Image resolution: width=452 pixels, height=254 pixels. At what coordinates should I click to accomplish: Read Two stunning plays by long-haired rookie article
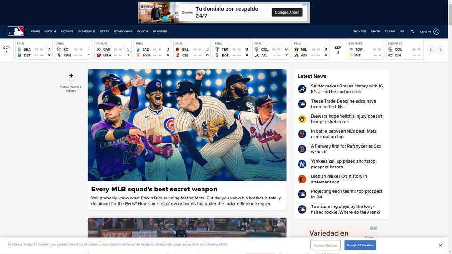pos(346,209)
